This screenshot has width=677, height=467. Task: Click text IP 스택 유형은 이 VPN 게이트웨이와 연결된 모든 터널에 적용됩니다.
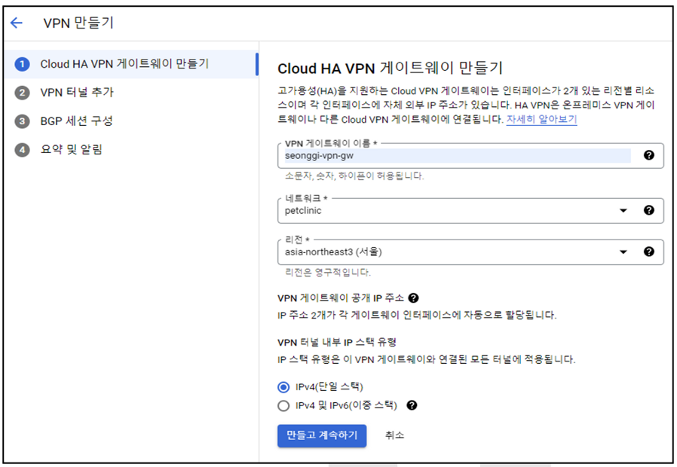pos(427,359)
